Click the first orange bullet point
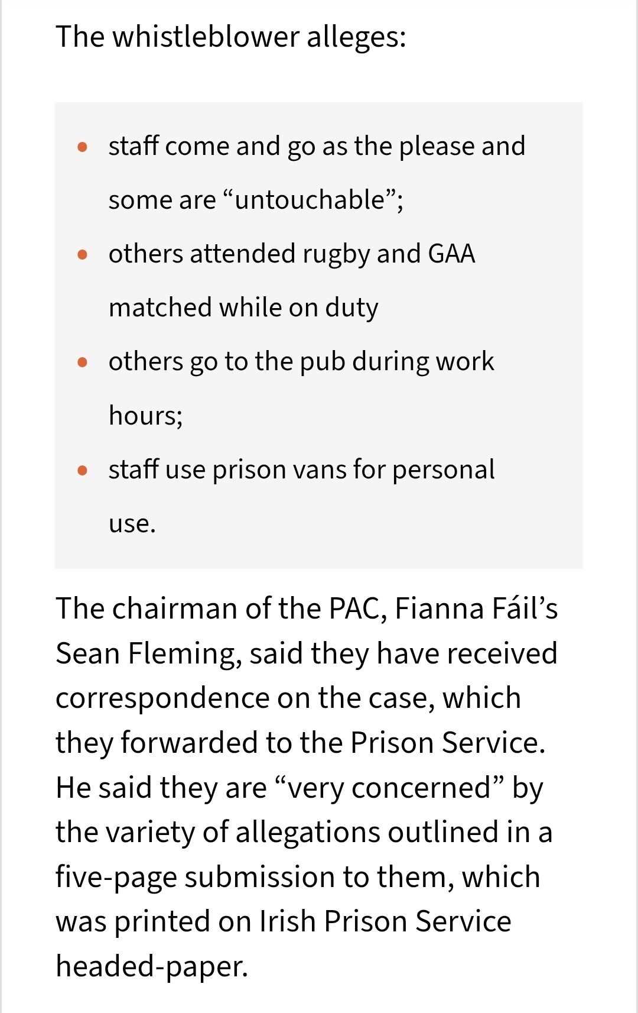This screenshot has height=1013, width=638. (83, 146)
